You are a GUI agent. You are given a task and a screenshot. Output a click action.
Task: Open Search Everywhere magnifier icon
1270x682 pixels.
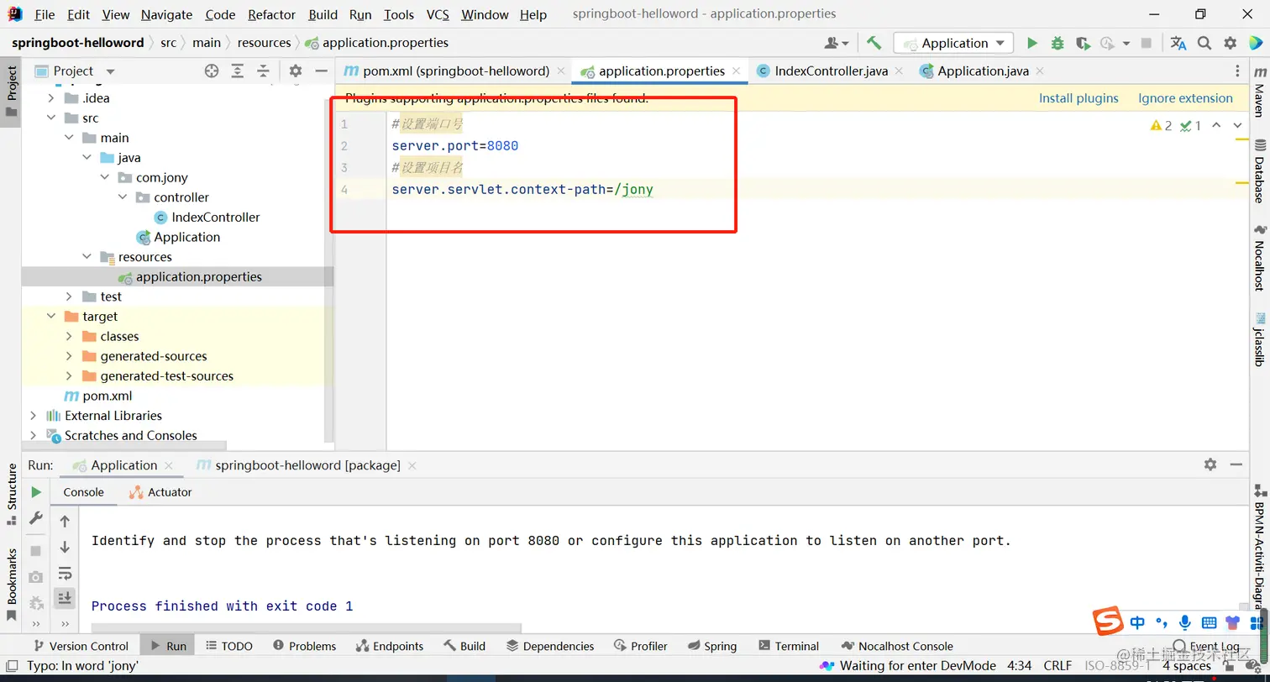(x=1204, y=43)
